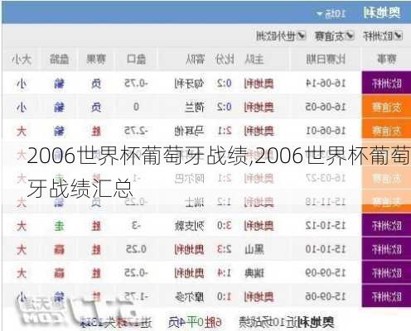This screenshot has width=411, height=331.
Task: Click the date 15-10-10
Action: [x=326, y=249]
